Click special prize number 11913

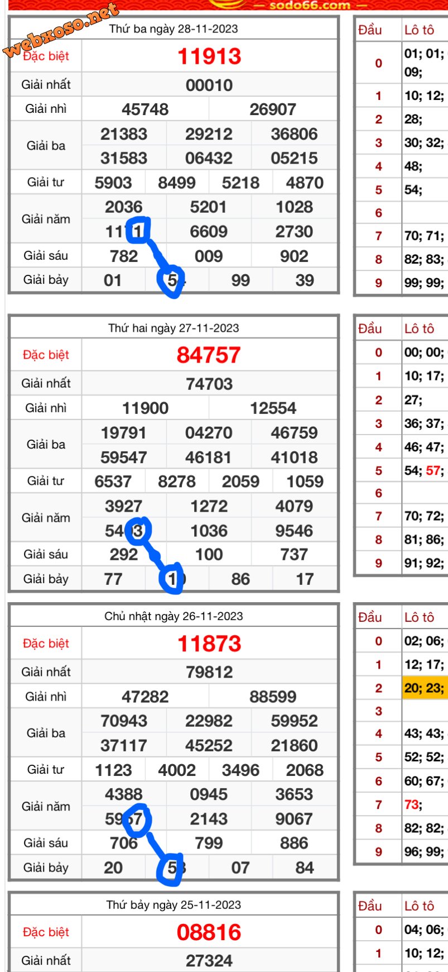(x=209, y=56)
